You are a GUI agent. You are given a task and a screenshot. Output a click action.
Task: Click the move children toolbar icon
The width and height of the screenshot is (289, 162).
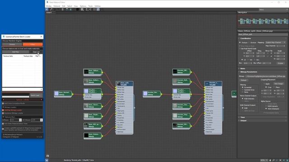(x=67, y=9)
